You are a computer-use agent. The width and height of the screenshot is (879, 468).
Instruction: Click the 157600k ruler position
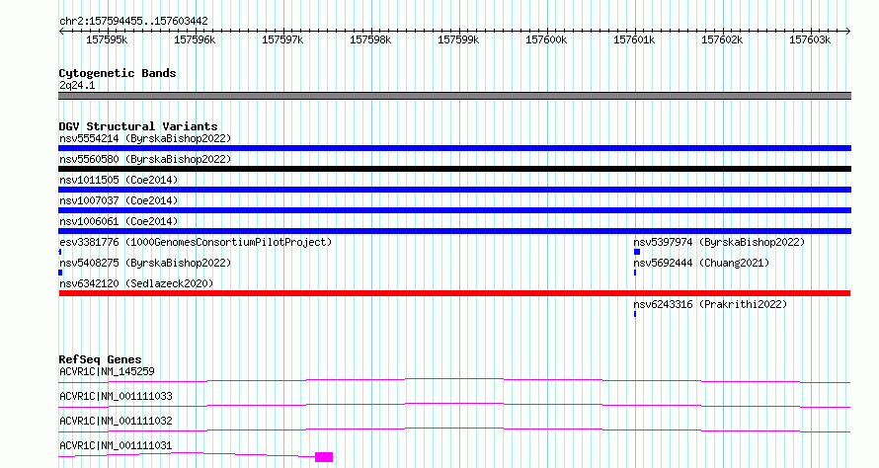coord(546,39)
